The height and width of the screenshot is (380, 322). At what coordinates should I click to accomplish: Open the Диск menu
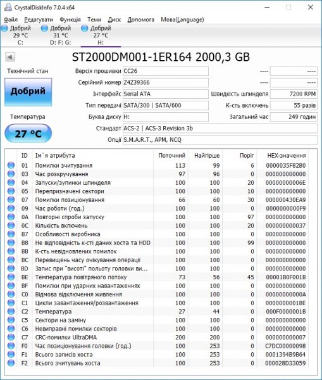click(x=115, y=20)
